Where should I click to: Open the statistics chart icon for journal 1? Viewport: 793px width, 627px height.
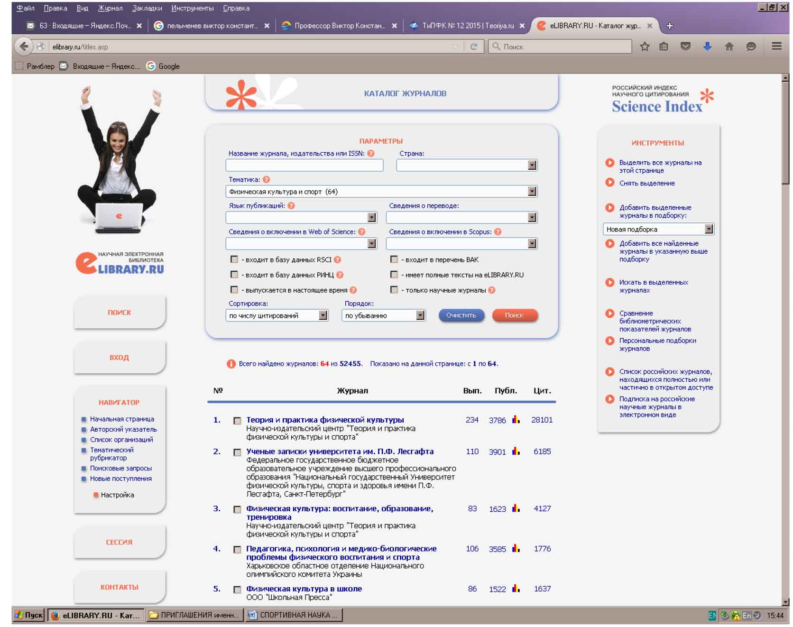[516, 420]
